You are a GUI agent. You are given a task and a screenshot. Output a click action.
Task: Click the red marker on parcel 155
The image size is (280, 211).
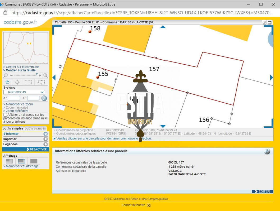pyautogui.click(x=98, y=77)
